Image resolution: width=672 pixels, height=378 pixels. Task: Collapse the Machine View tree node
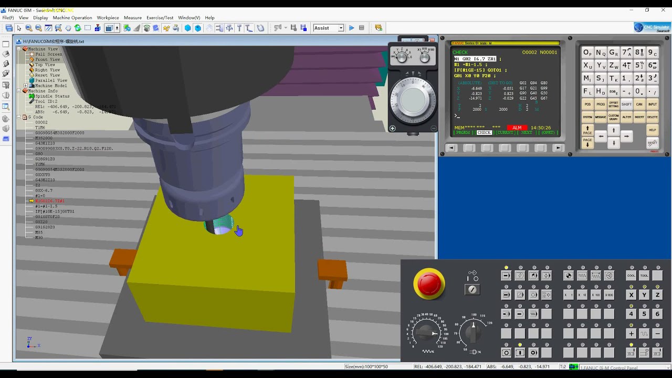19,49
